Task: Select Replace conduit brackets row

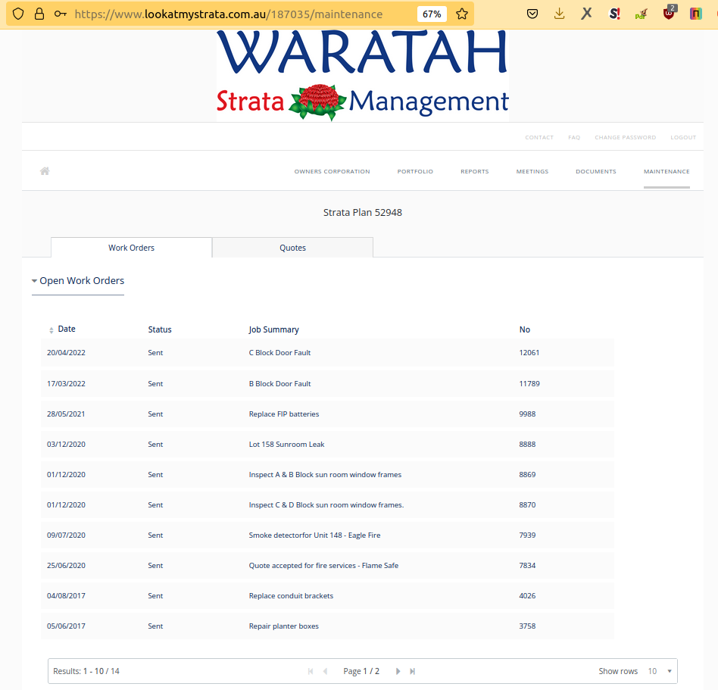Action: pos(327,595)
